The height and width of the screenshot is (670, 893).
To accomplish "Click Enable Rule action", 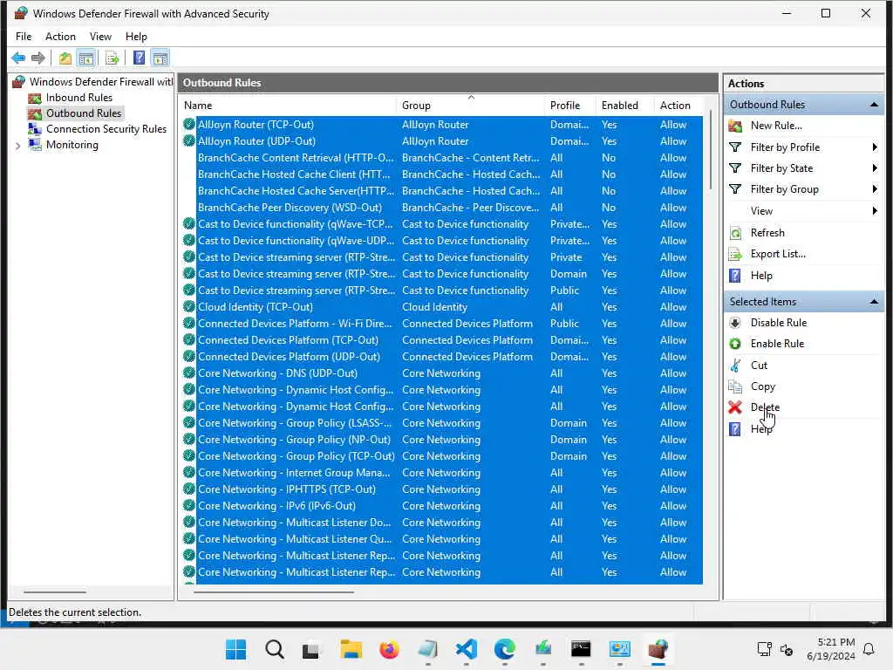I will click(777, 344).
